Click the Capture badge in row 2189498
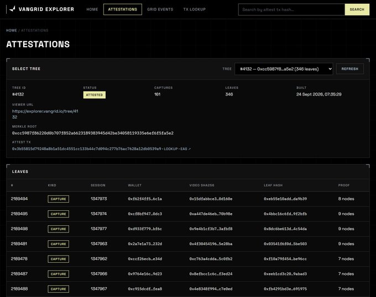 (x=58, y=229)
